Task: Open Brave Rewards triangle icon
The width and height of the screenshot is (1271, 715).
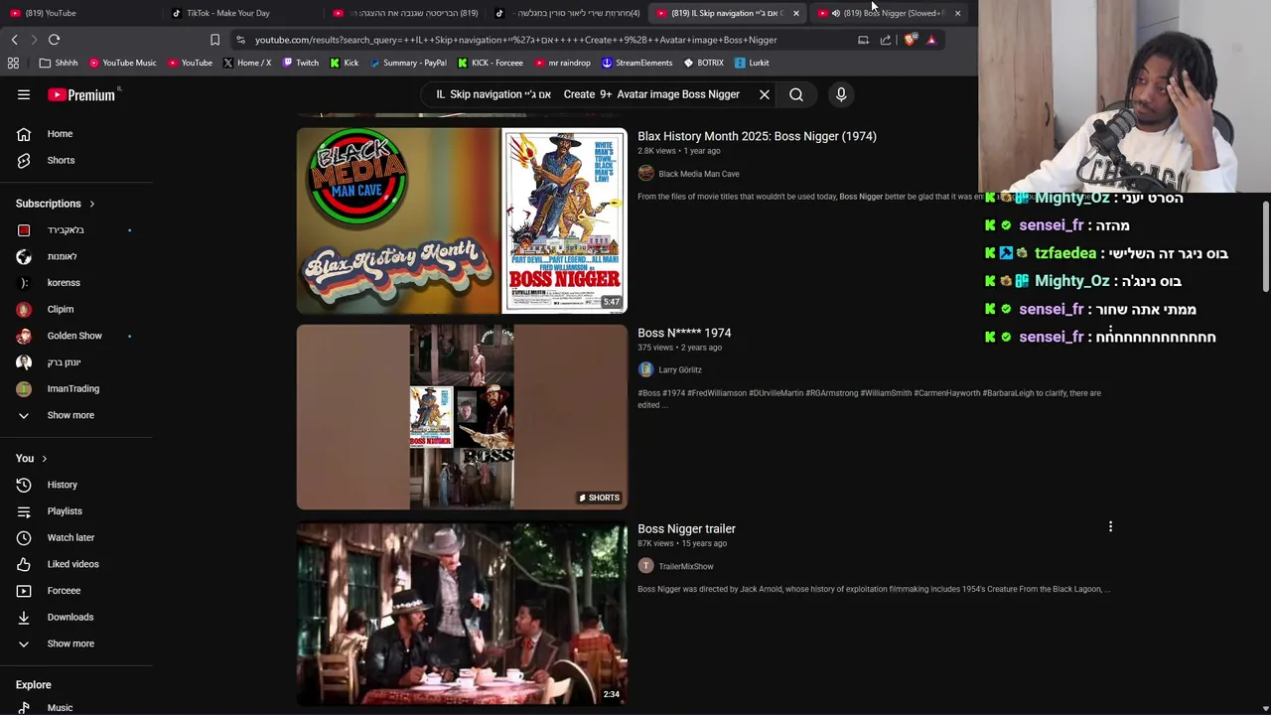Action: [x=931, y=40]
